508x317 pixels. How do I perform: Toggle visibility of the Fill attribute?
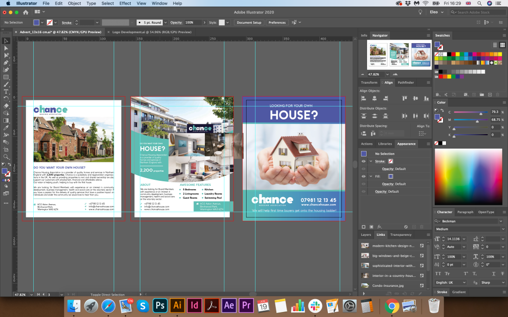(364, 176)
